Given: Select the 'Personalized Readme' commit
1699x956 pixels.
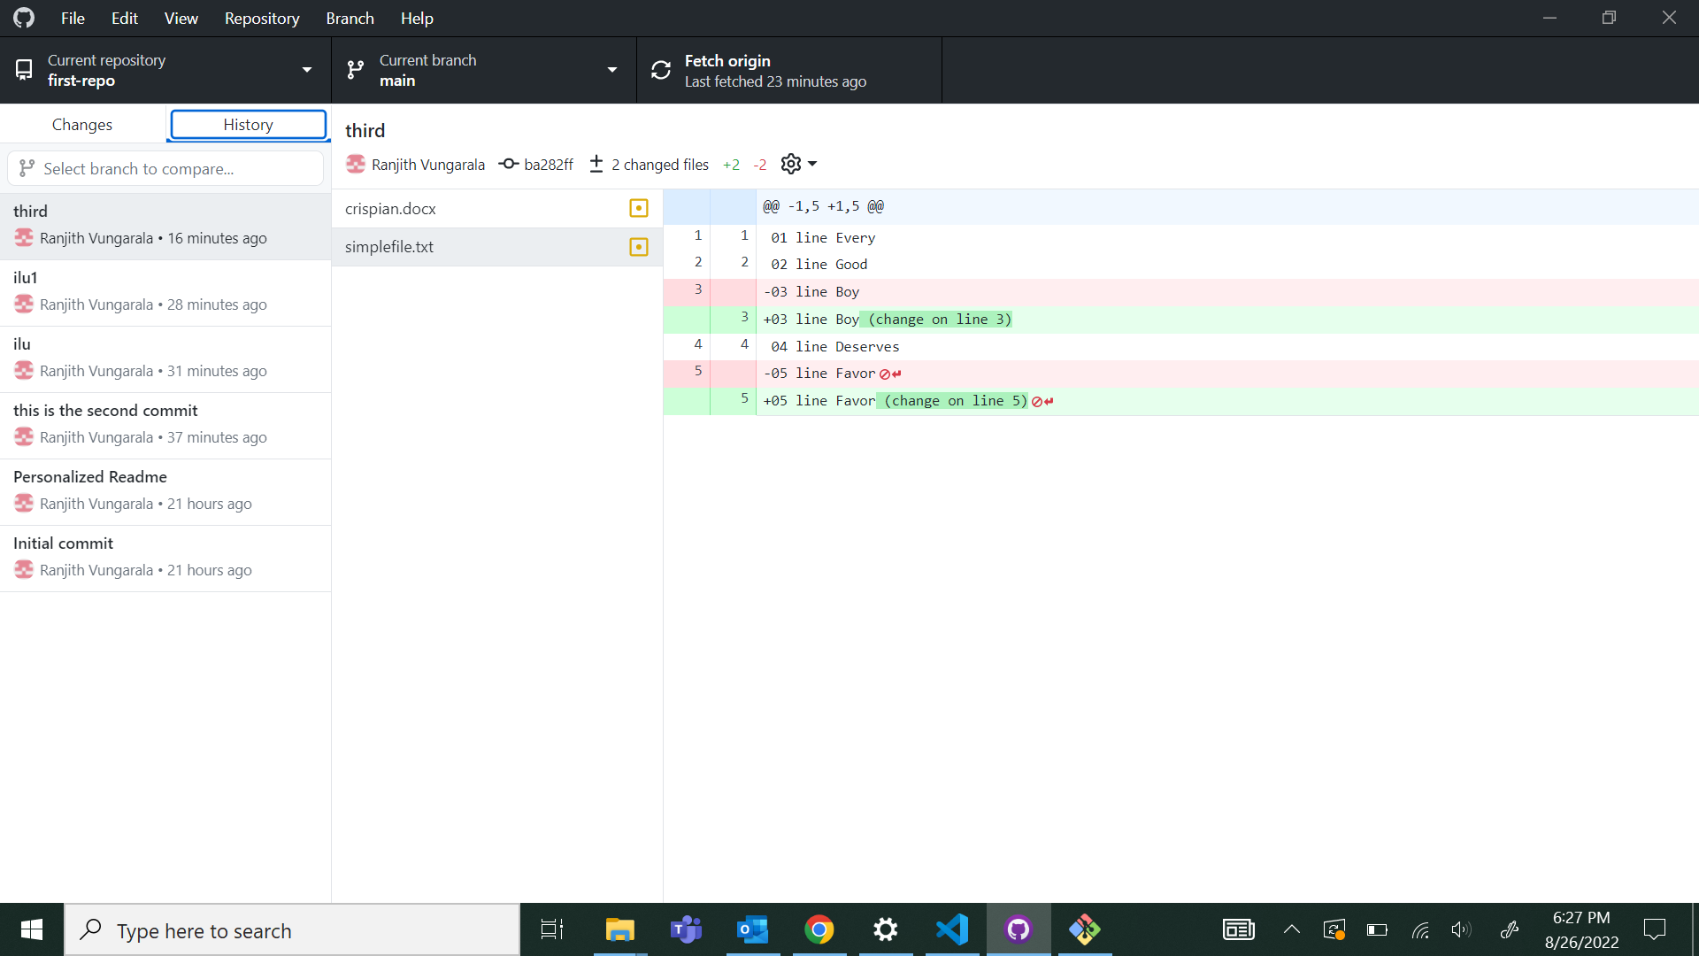Looking at the screenshot, I should [x=165, y=491].
